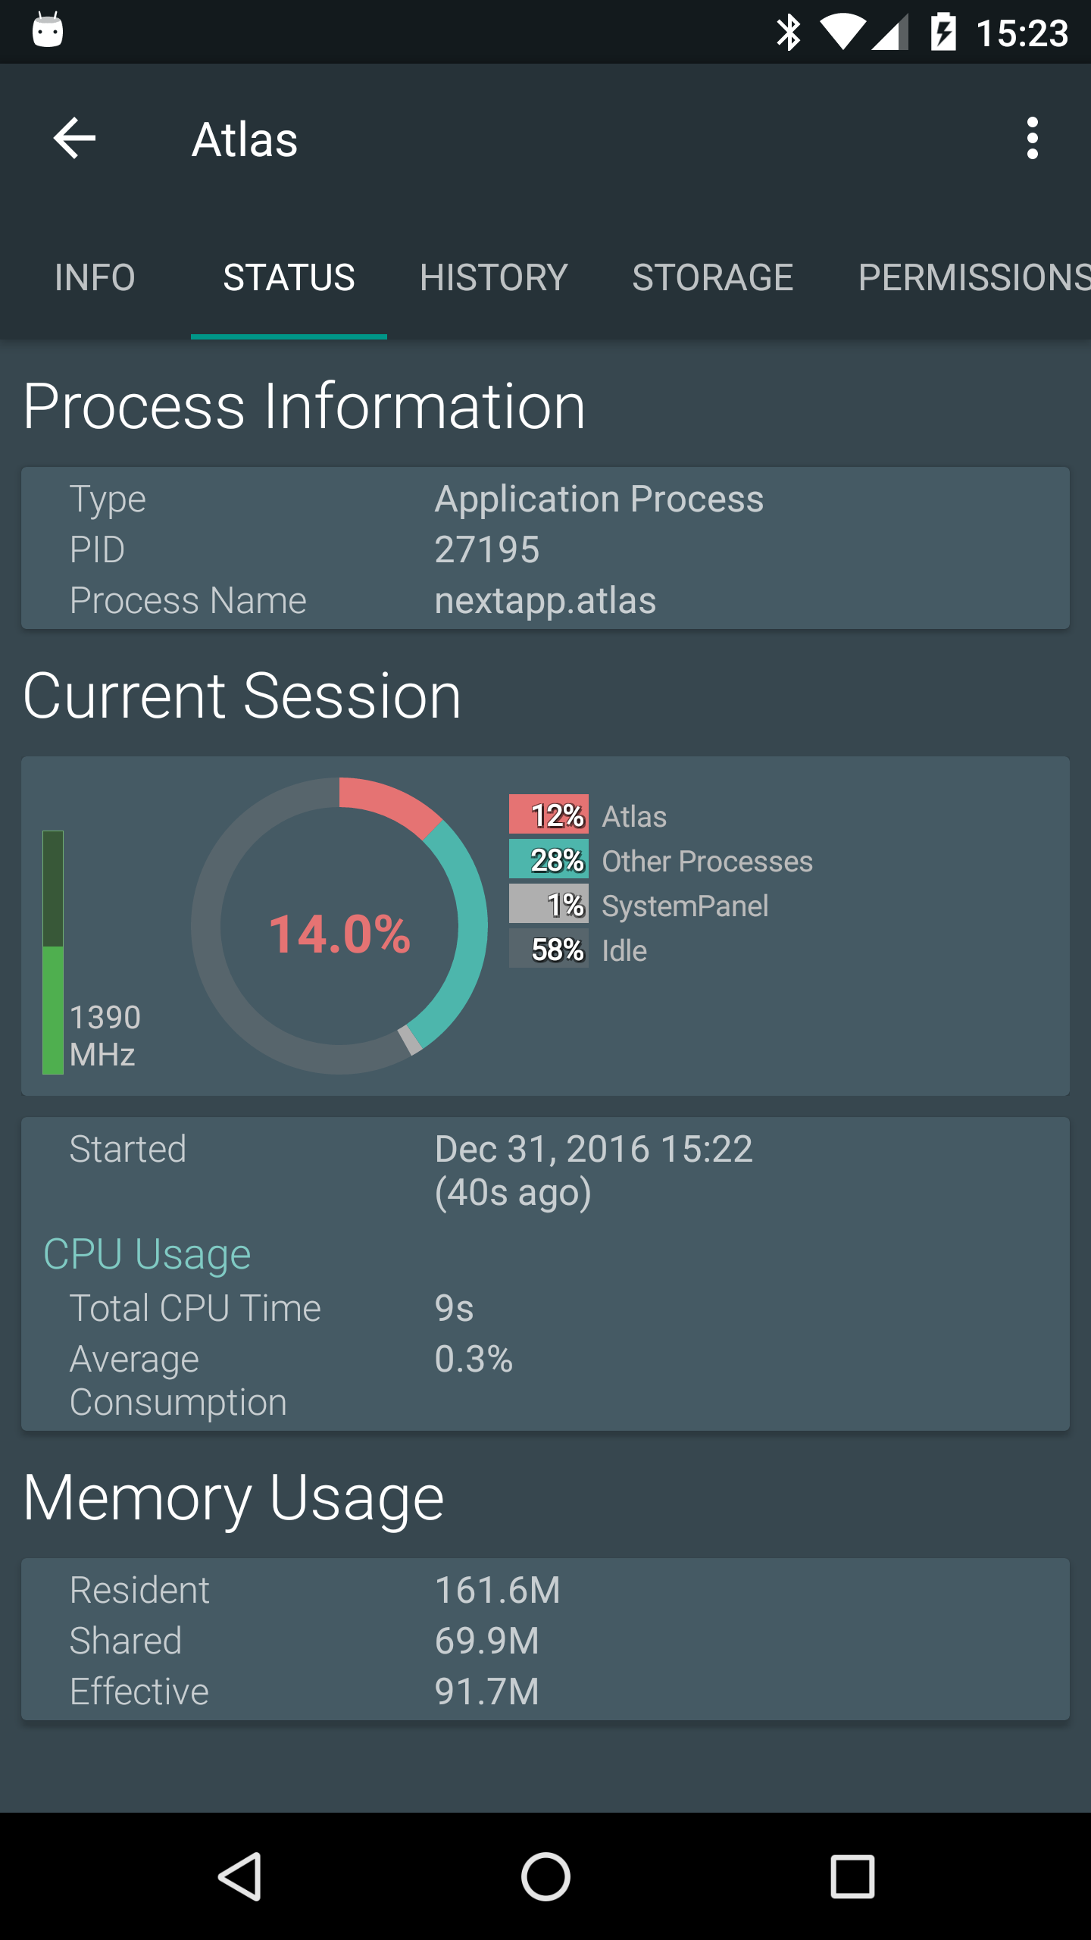The image size is (1091, 1940).
Task: Switch to the HISTORY tab
Action: pos(493,277)
